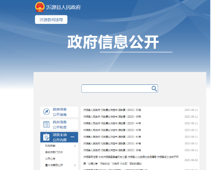Image resolution: width=214 pixels, height=170 pixels.
Task: Click the compass icon for 政府信息公开指南
Action: tap(46, 112)
